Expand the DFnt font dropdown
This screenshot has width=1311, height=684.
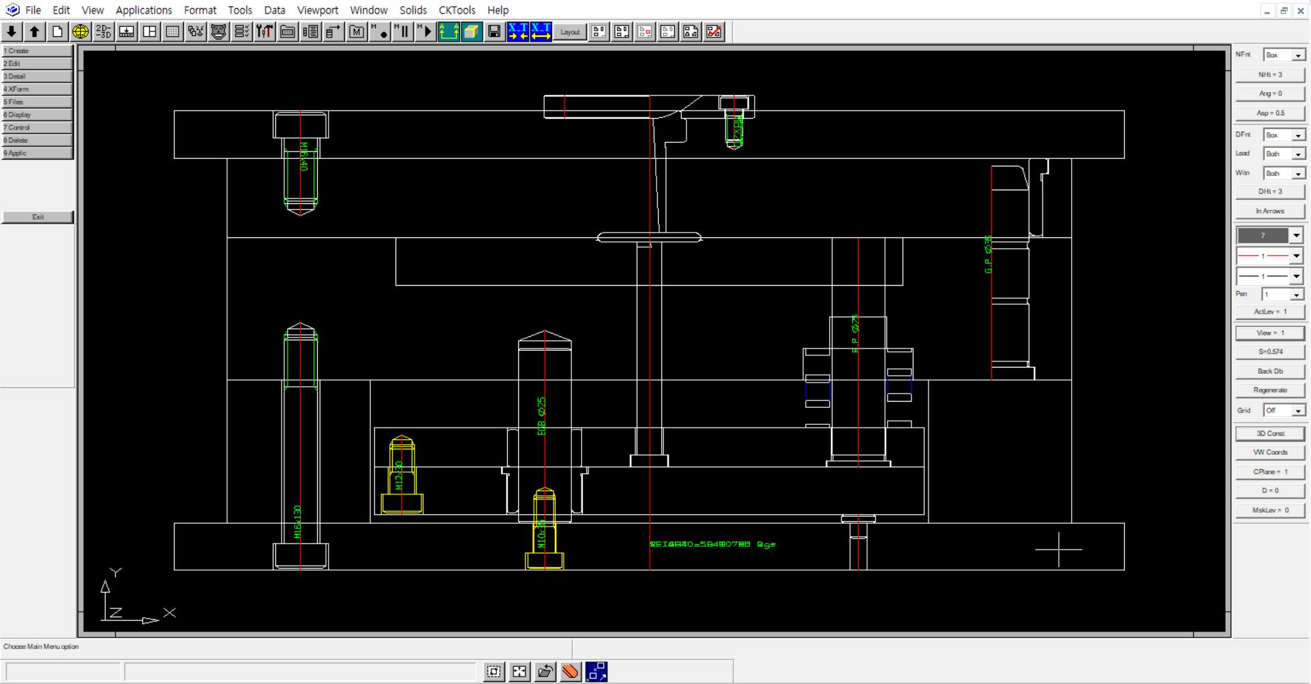(x=1298, y=135)
